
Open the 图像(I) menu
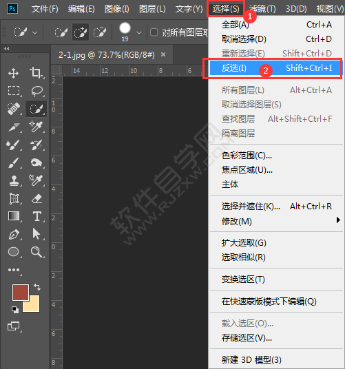(x=117, y=9)
